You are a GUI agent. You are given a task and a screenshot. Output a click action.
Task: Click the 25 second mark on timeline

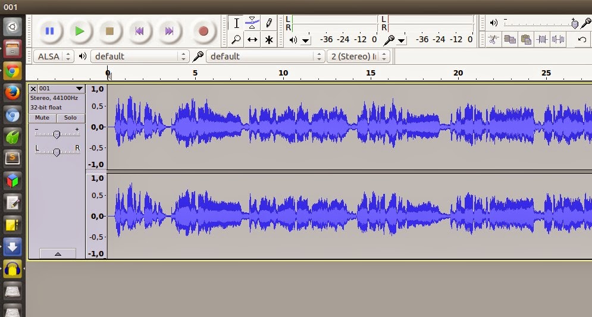(546, 73)
